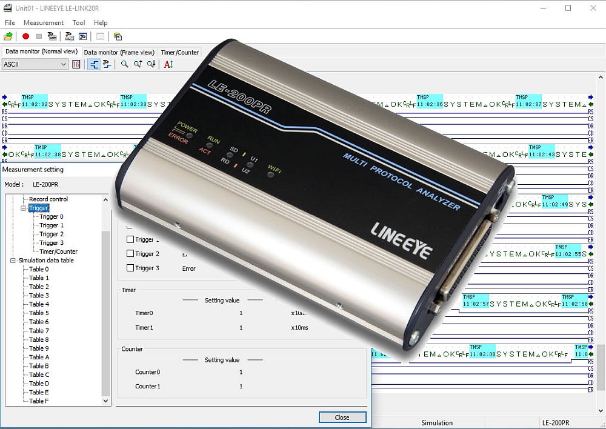This screenshot has height=429, width=606.
Task: Collapse the Simulation data table node
Action: 13,261
